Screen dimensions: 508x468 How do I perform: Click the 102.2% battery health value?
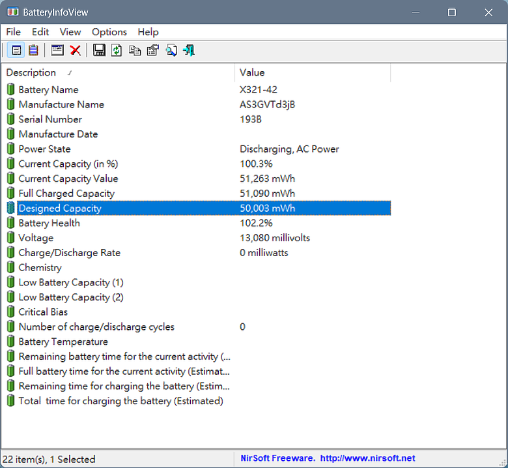coord(256,223)
